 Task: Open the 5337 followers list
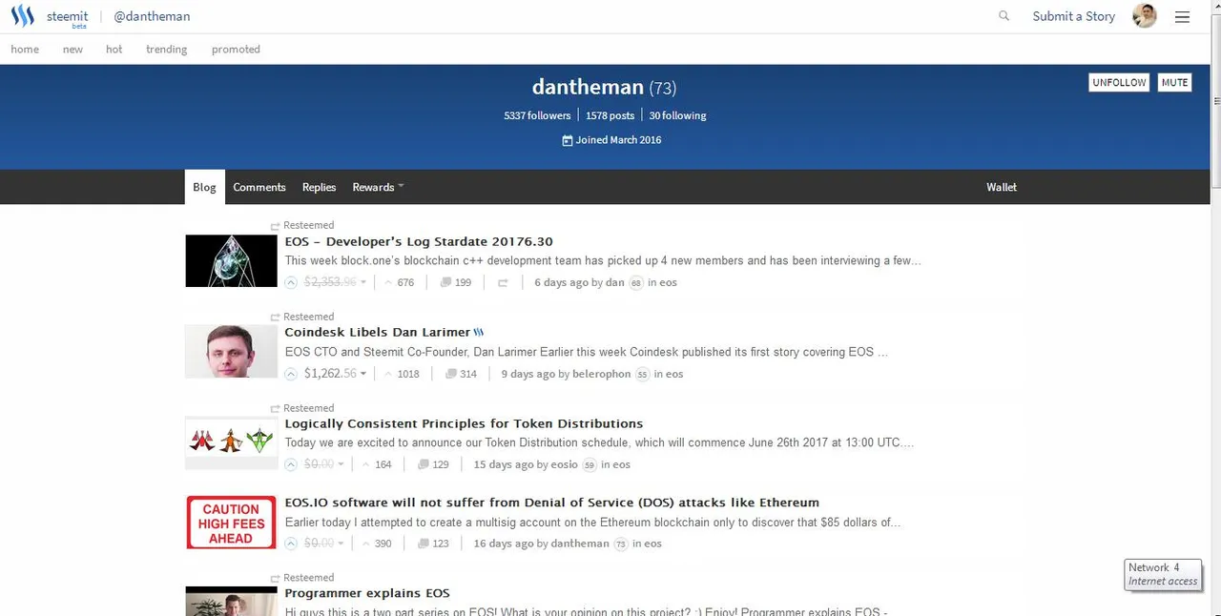pyautogui.click(x=537, y=115)
